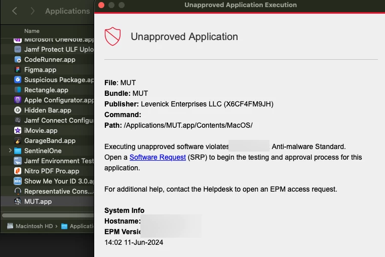Viewport: 385px width, 257px height.
Task: Select the Figma.app icon
Action: coord(17,70)
